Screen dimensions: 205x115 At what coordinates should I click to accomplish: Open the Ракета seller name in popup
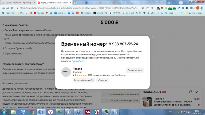[77, 69]
